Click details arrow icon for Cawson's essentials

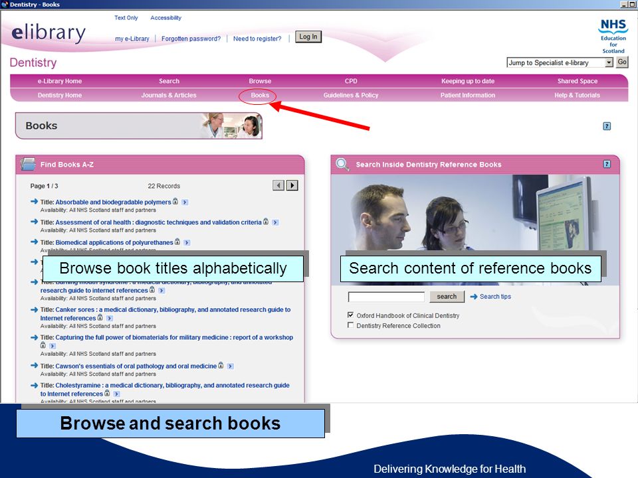coord(231,366)
